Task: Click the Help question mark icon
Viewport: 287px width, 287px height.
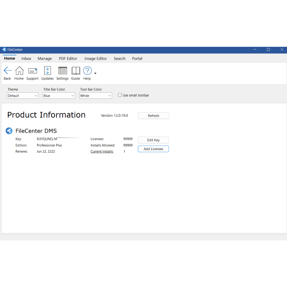Action: coord(87,71)
